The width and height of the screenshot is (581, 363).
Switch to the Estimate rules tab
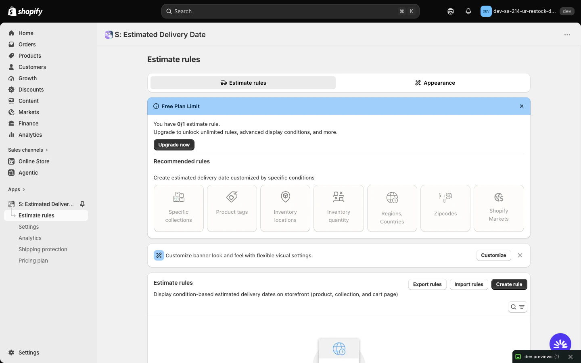click(243, 83)
